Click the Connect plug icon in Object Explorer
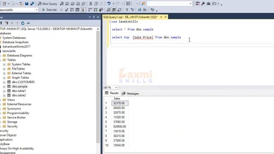Viewport: 274px width, 154px height. (1, 23)
